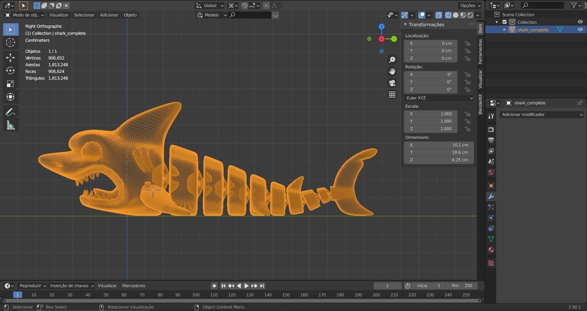This screenshot has width=587, height=311.
Task: Open View Layer properties tab
Action: click(x=491, y=151)
